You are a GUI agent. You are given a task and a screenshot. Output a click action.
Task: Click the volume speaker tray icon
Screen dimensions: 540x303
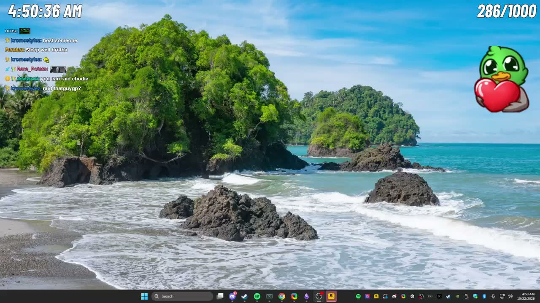pyautogui.click(x=510, y=296)
